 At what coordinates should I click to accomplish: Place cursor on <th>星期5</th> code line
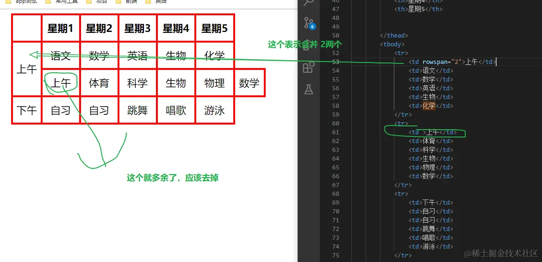[x=418, y=9]
